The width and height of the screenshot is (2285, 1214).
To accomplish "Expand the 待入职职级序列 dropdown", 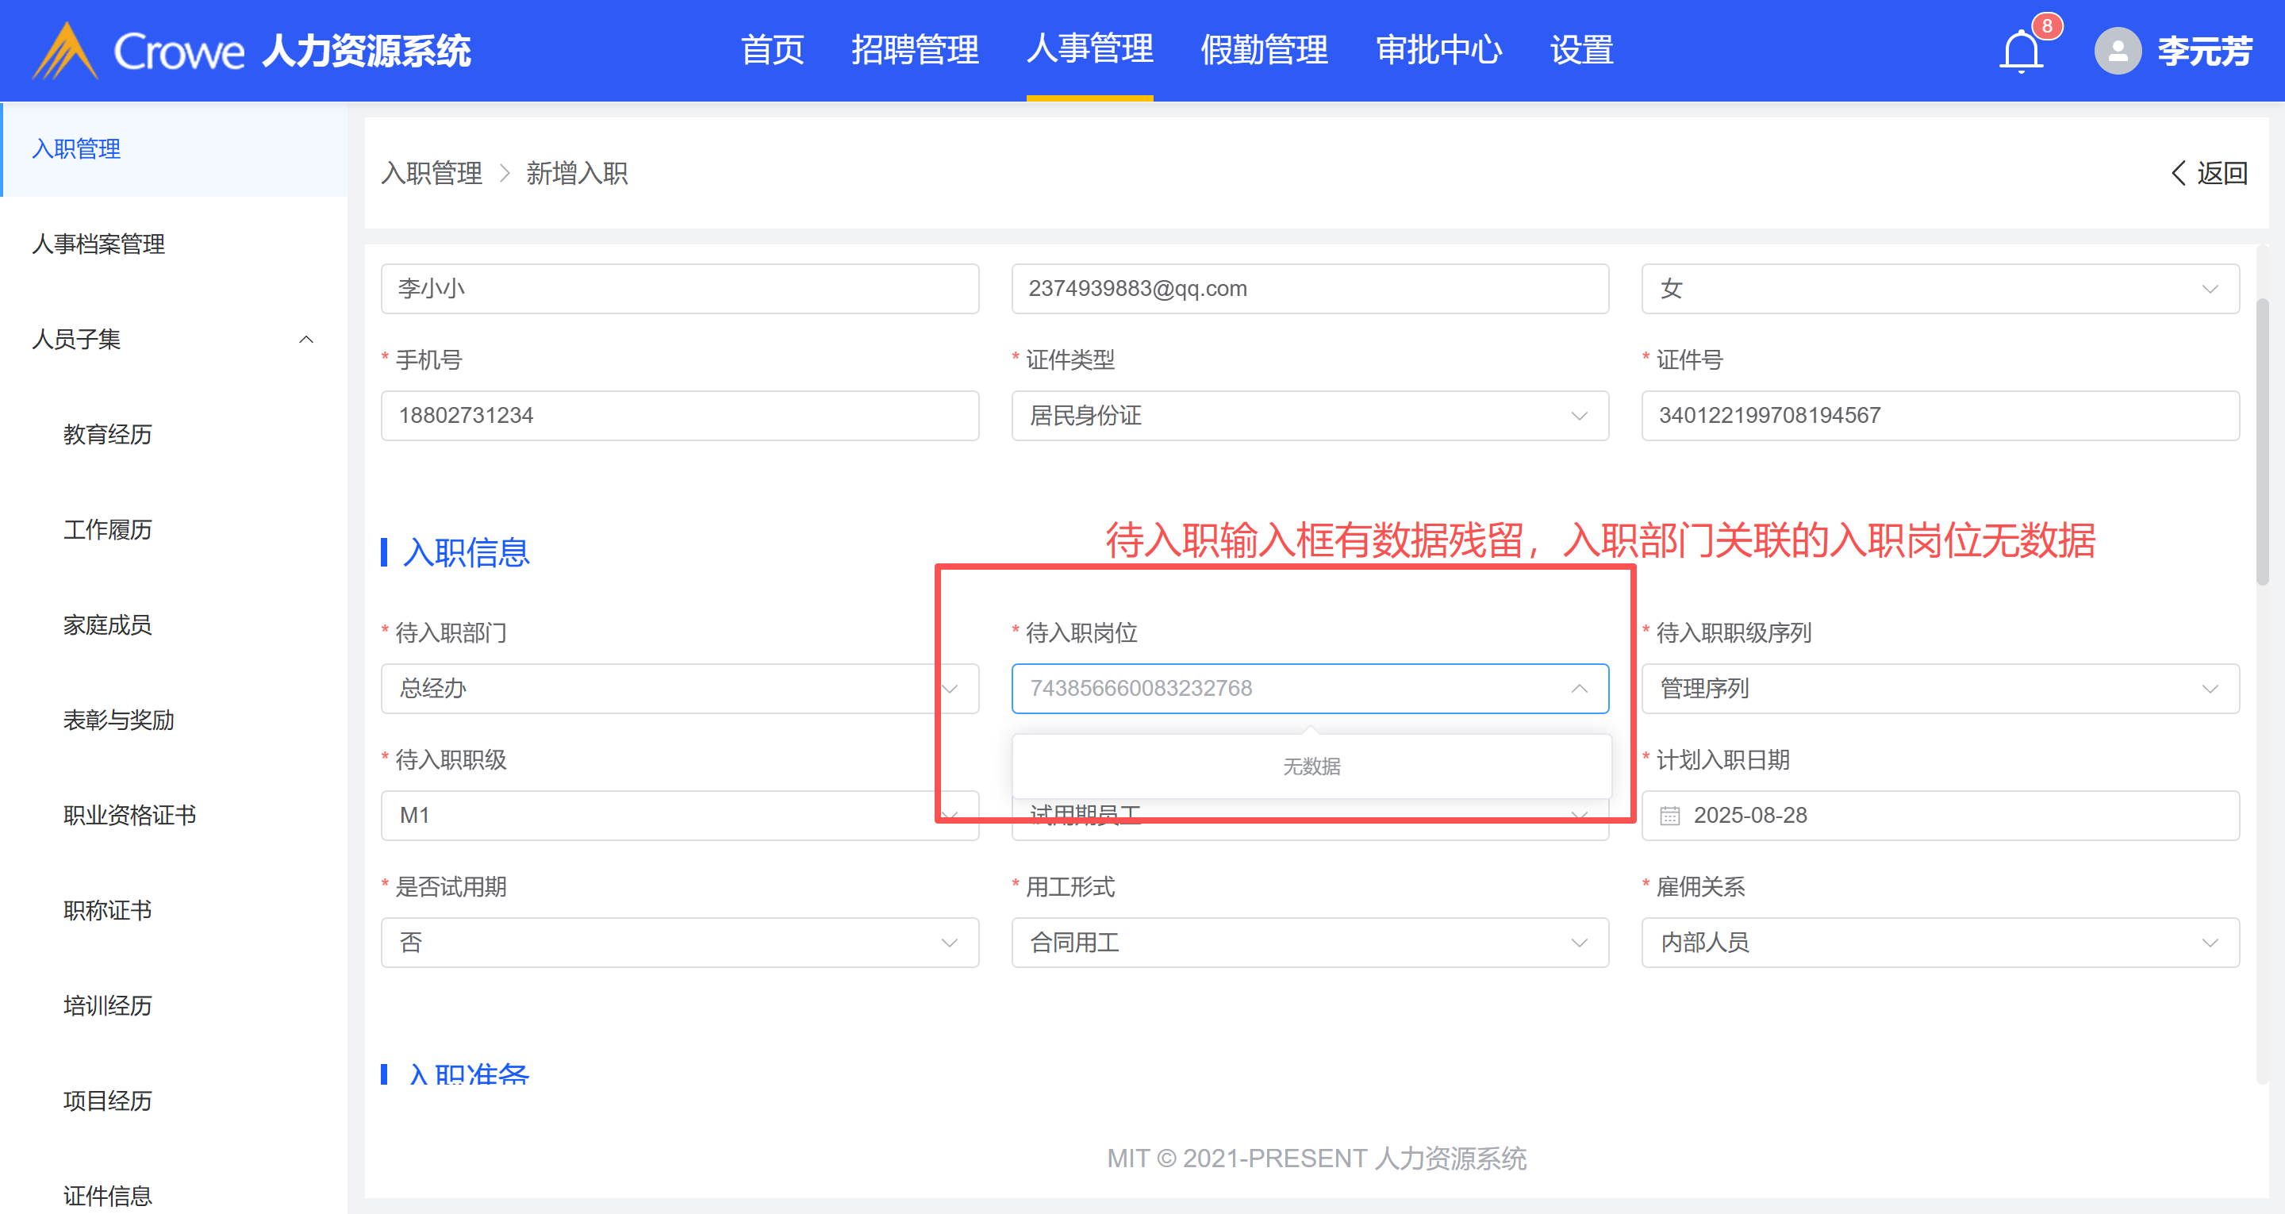I will click(x=1939, y=689).
